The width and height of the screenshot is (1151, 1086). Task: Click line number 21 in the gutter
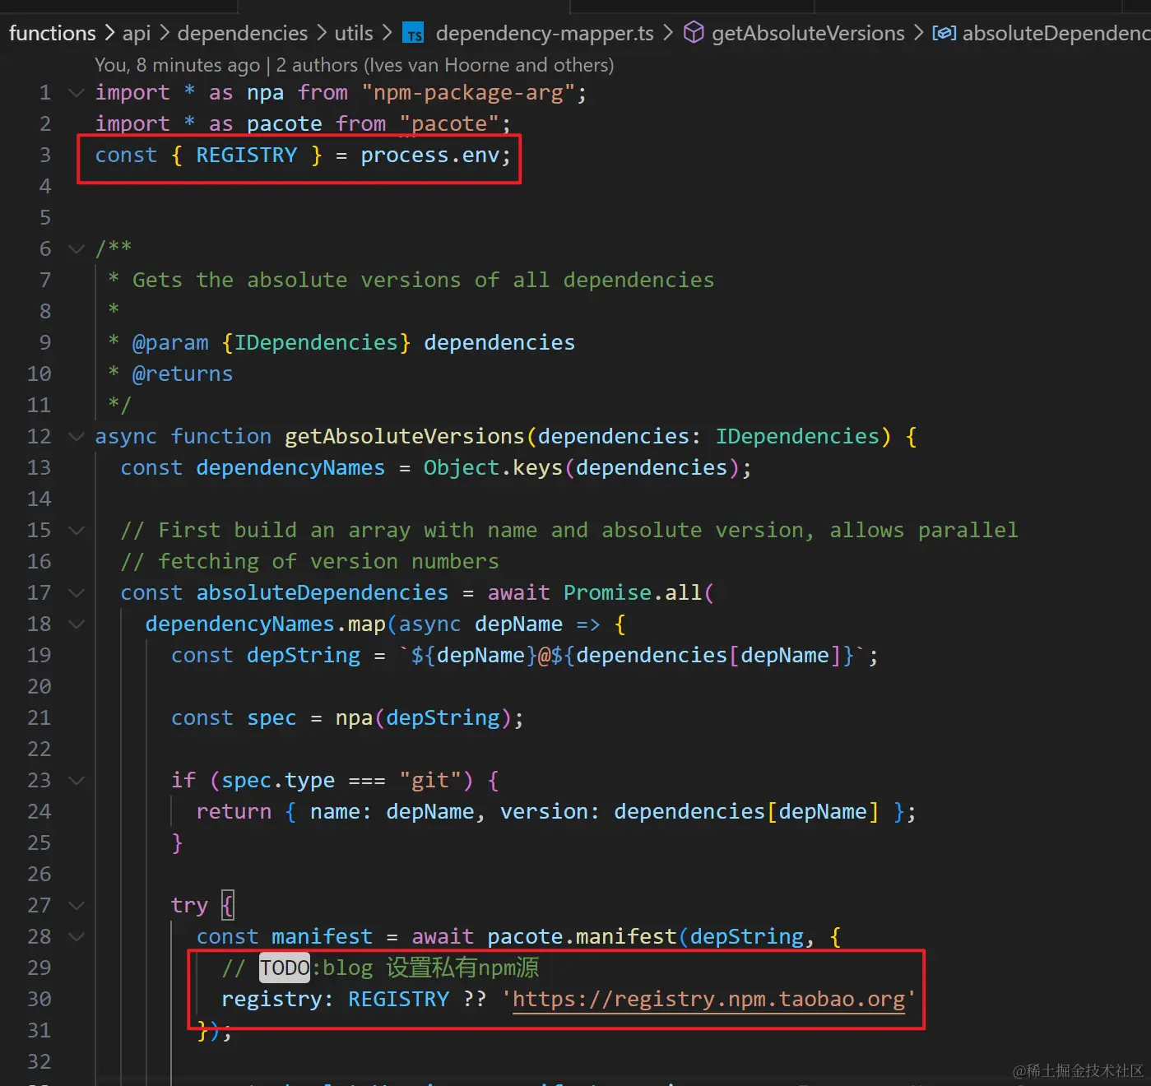click(x=39, y=717)
